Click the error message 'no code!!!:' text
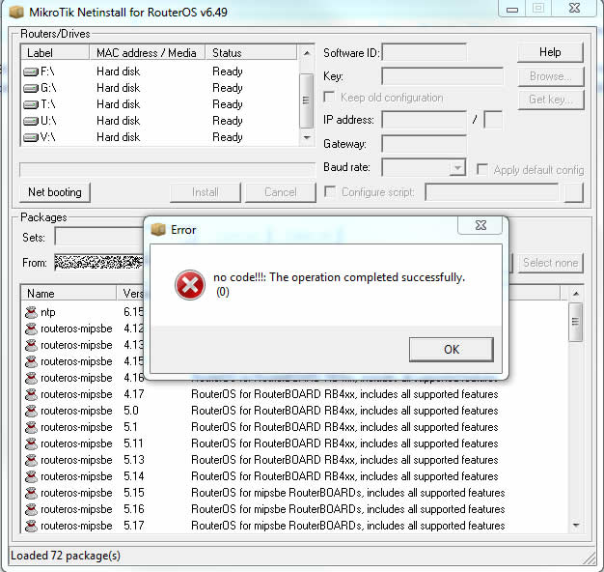 pyautogui.click(x=239, y=277)
